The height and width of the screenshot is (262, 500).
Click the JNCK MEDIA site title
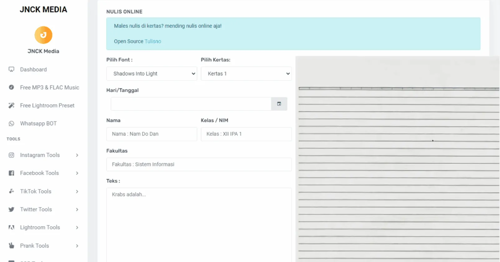click(x=43, y=10)
